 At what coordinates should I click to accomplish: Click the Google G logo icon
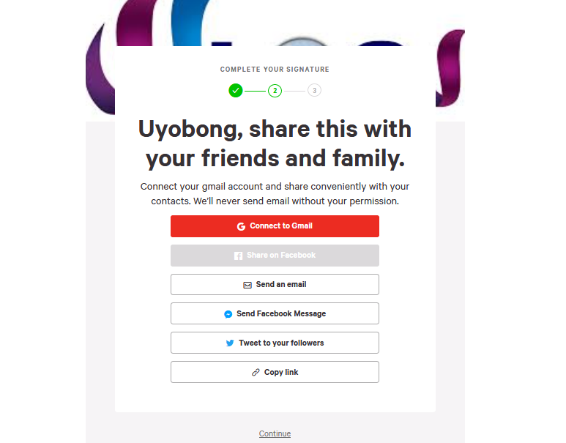(241, 226)
